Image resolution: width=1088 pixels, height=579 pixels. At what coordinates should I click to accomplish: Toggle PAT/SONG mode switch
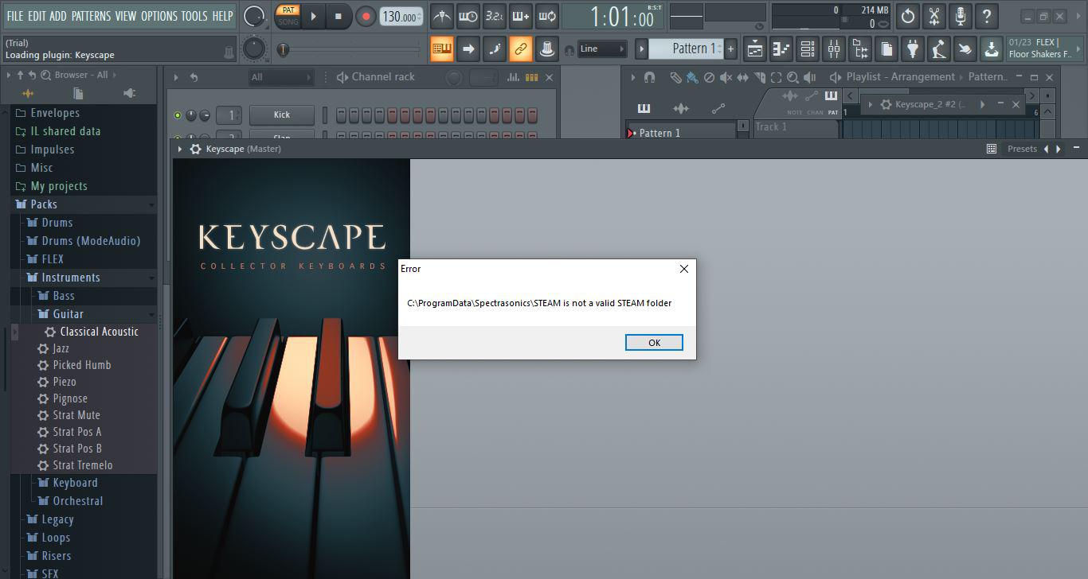(288, 16)
